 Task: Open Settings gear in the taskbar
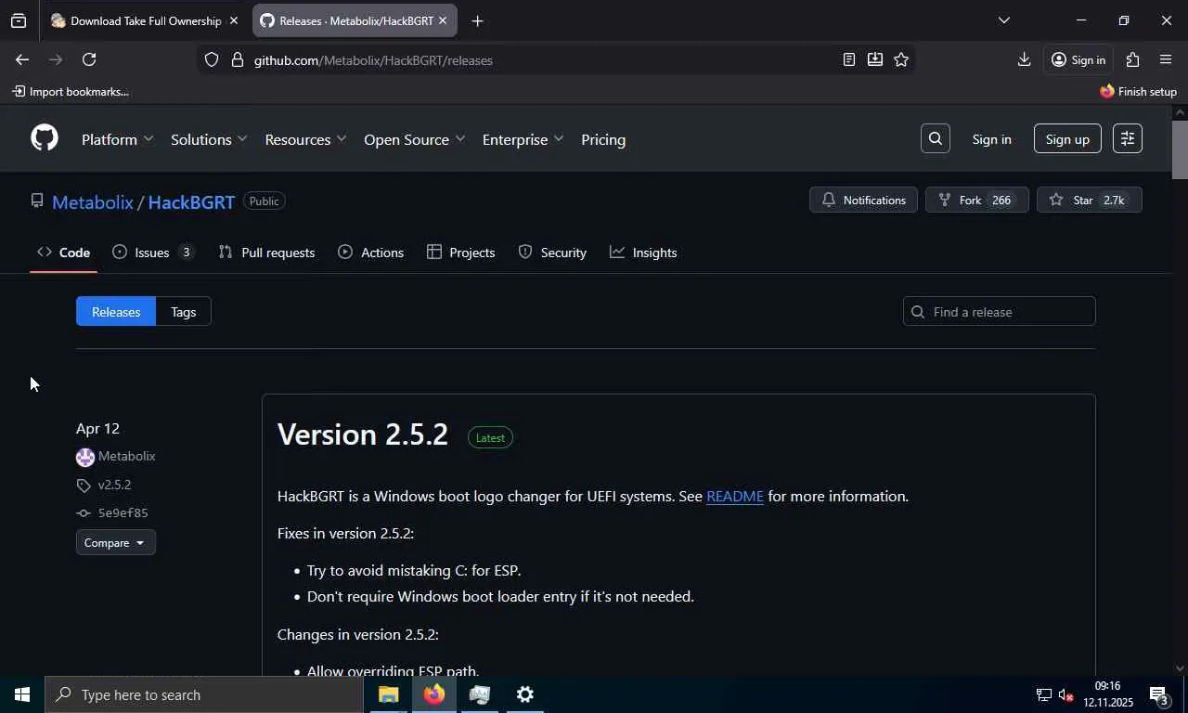[x=524, y=694]
